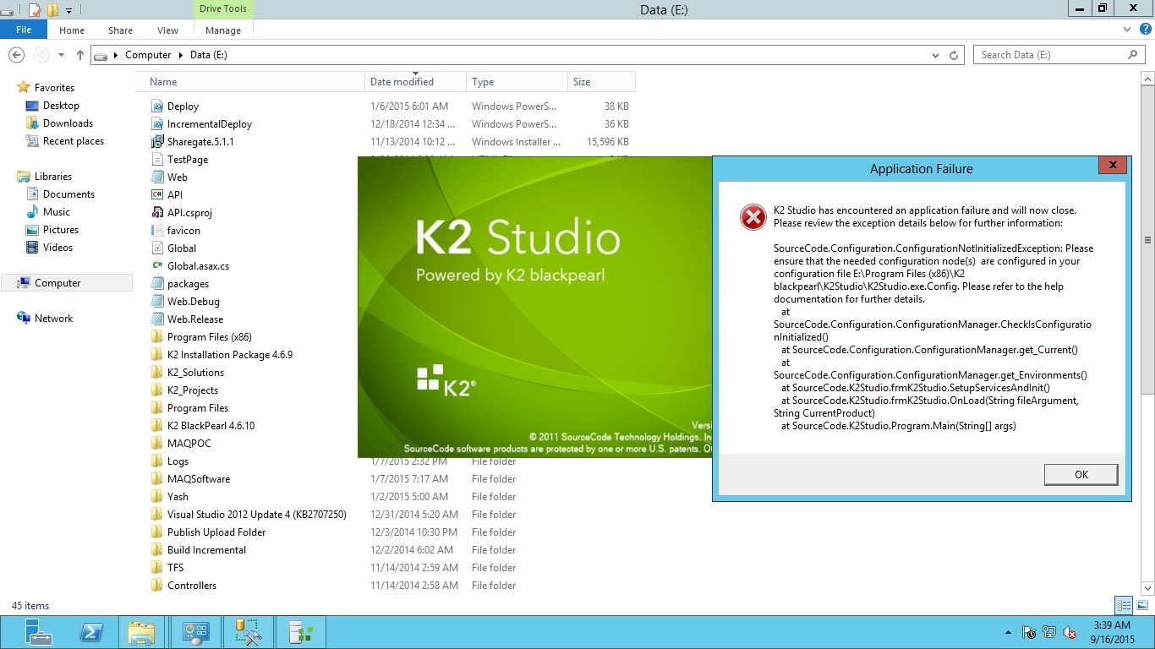The width and height of the screenshot is (1155, 649).
Task: Select Libraries in the navigation pane
Action: pyautogui.click(x=52, y=177)
